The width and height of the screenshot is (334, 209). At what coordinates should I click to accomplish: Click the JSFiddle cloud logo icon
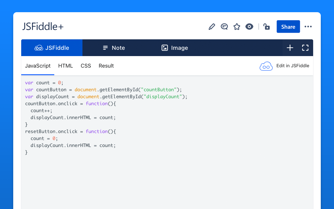266,66
